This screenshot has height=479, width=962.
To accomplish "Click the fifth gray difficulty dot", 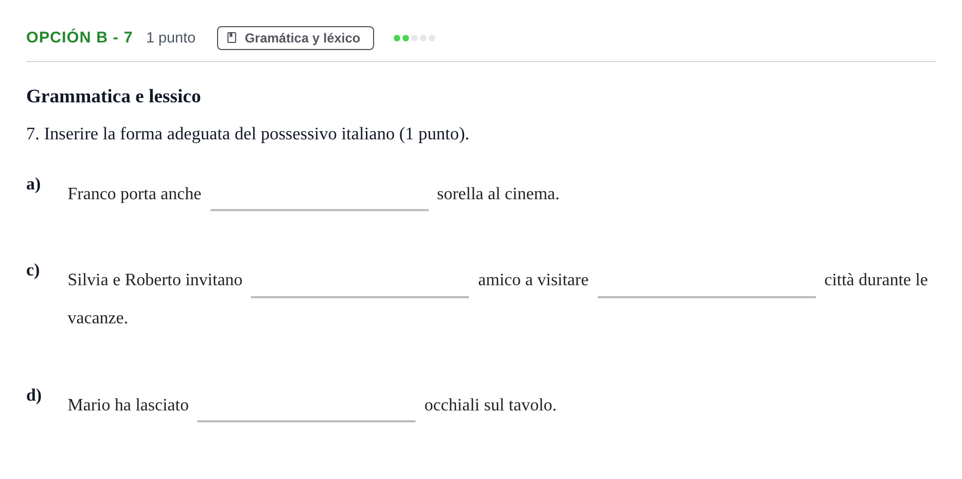I will click(432, 38).
